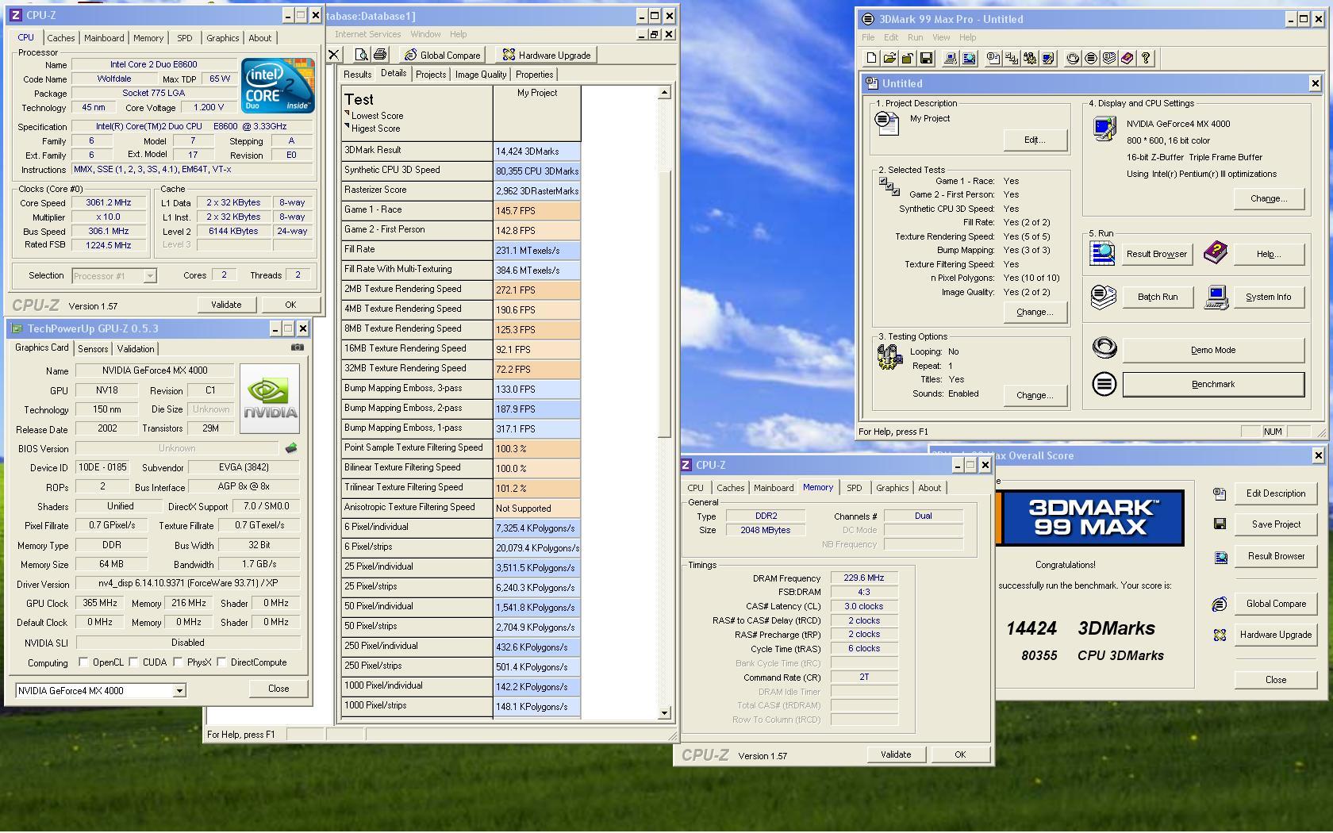
Task: Toggle the DirectCompute checkbox in GPU-Z
Action: [221, 662]
